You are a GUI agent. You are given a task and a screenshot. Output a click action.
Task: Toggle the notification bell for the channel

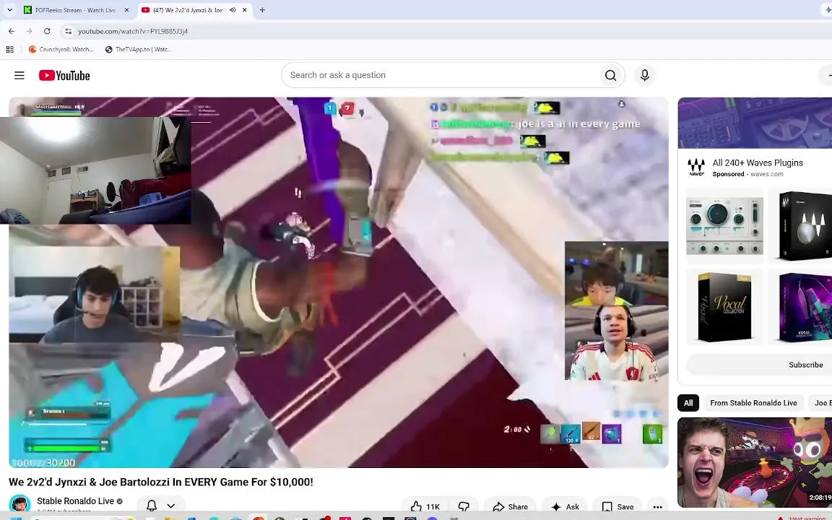pos(152,506)
